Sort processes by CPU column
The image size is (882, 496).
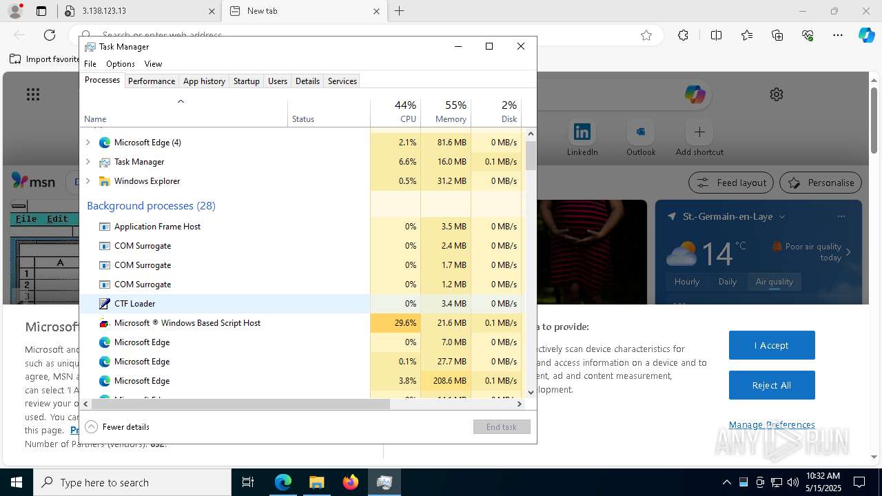tap(396, 112)
